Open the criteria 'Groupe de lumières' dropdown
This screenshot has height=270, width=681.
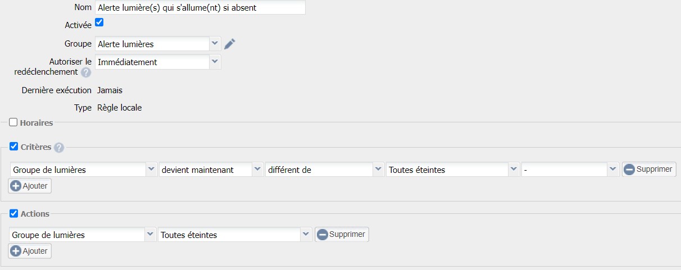(x=83, y=170)
